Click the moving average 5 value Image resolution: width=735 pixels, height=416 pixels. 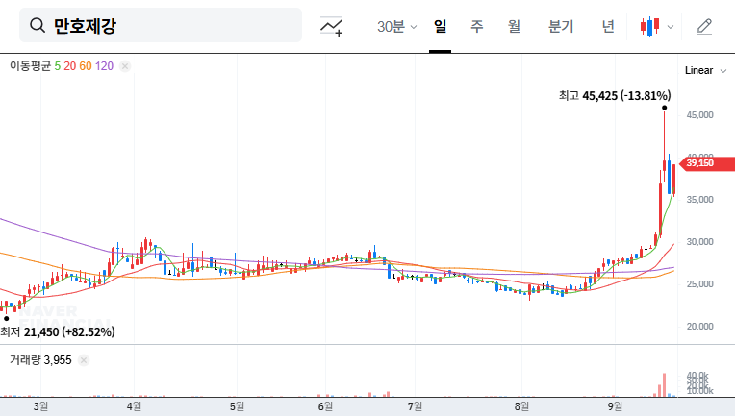point(57,66)
